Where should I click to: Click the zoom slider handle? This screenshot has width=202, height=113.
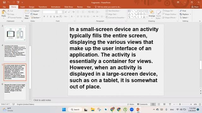coord(180,104)
